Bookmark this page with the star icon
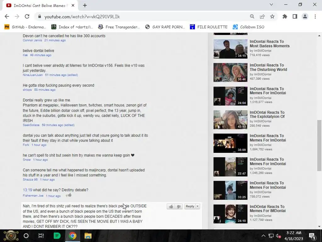Screen dimensions: 322x242 pyautogui.click(x=272, y=16)
